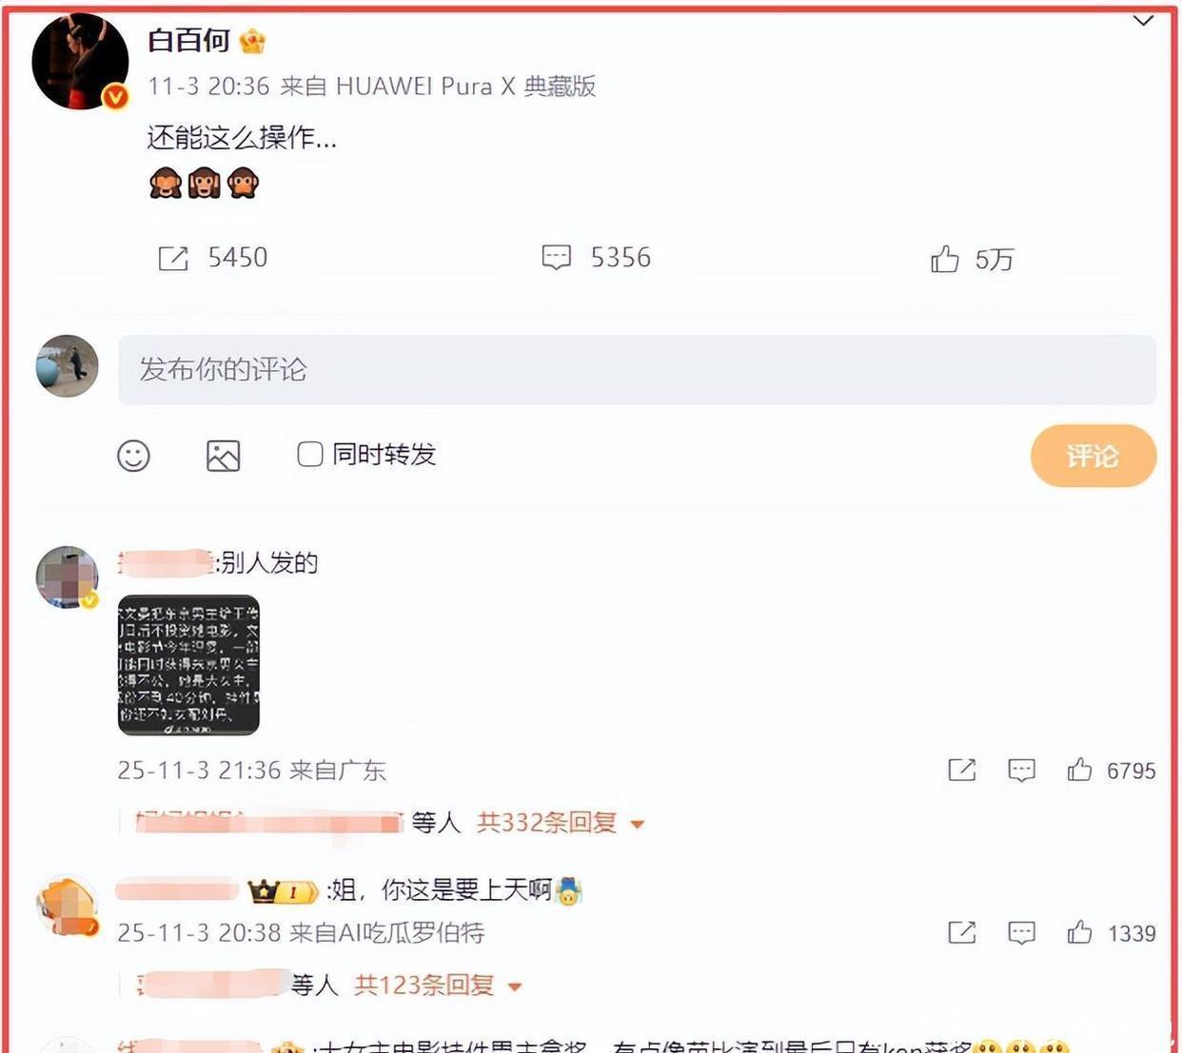The height and width of the screenshot is (1053, 1182).
Task: Focus the 发布你的评论 input field
Action: click(x=638, y=369)
